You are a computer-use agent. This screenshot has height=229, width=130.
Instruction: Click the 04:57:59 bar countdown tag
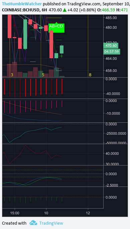(x=112, y=51)
